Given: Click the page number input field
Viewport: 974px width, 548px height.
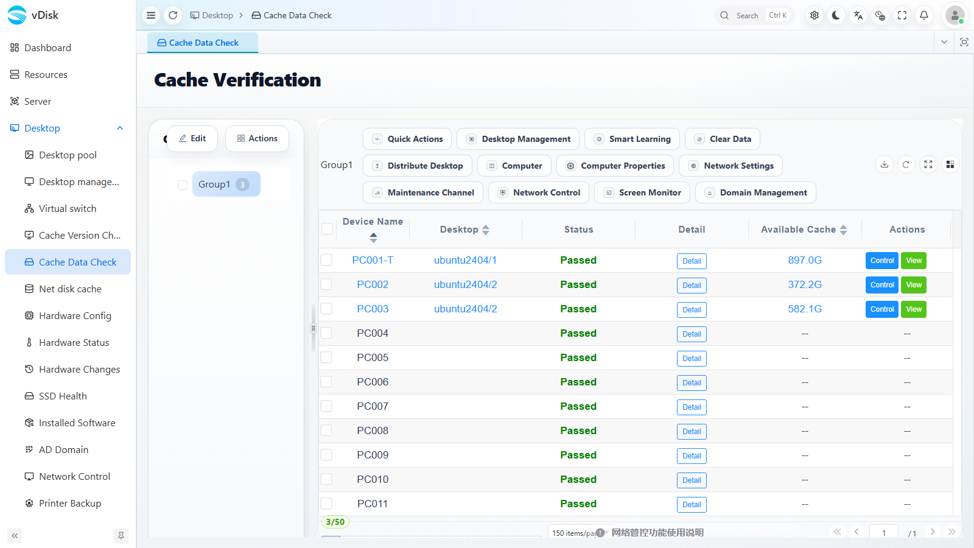Looking at the screenshot, I should [x=884, y=532].
